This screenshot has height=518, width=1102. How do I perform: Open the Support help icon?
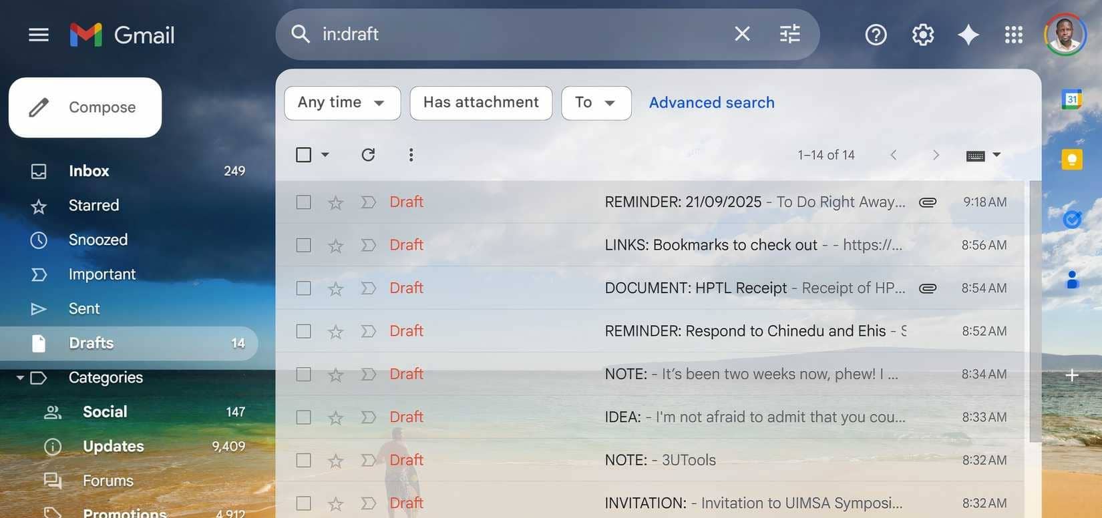tap(876, 35)
